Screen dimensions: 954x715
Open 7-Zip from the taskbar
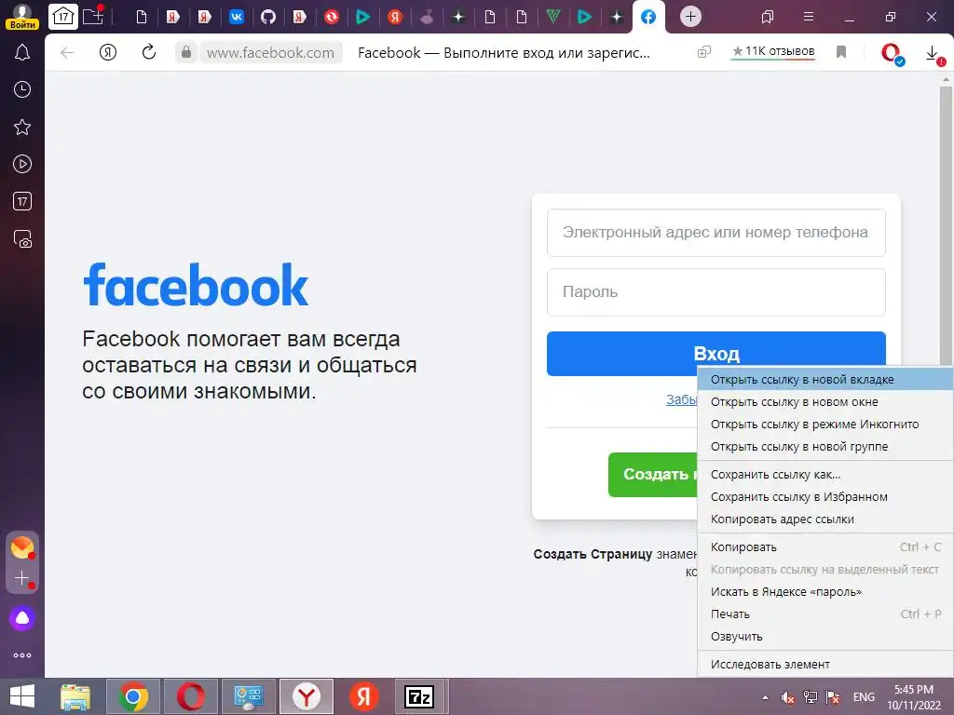click(420, 696)
